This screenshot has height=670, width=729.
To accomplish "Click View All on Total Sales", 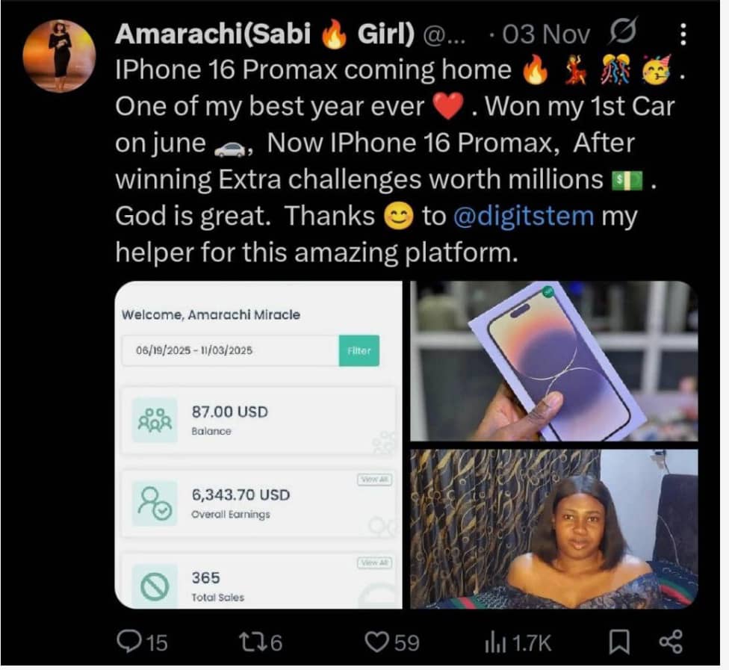I will point(375,562).
